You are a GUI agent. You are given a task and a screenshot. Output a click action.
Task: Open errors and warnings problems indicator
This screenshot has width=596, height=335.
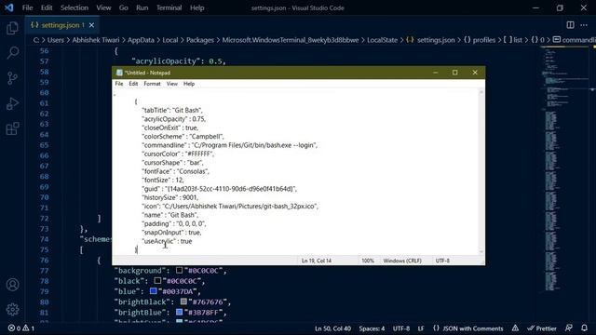tap(21, 328)
